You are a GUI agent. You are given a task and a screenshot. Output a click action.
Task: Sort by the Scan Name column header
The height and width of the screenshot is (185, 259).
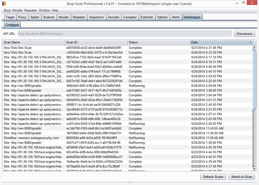point(34,42)
